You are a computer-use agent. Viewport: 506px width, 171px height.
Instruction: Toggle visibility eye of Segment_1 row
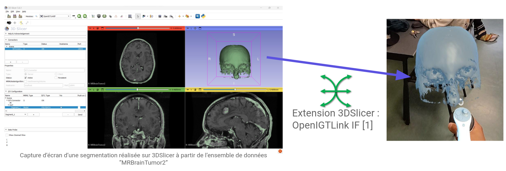pyautogui.click(x=61, y=108)
